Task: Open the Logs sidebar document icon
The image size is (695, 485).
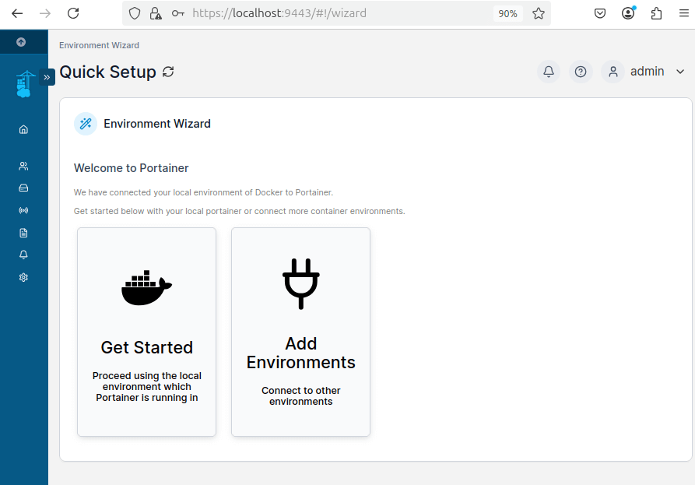Action: click(x=23, y=233)
